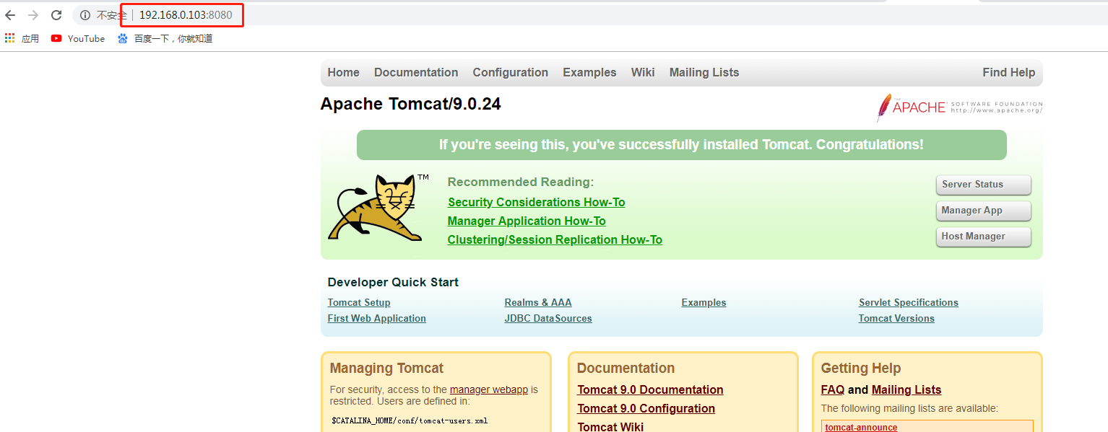1108x432 pixels.
Task: Open the apps grid bookmark icon
Action: click(9, 38)
